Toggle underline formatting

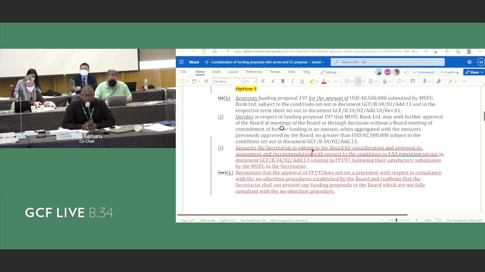pos(302,81)
